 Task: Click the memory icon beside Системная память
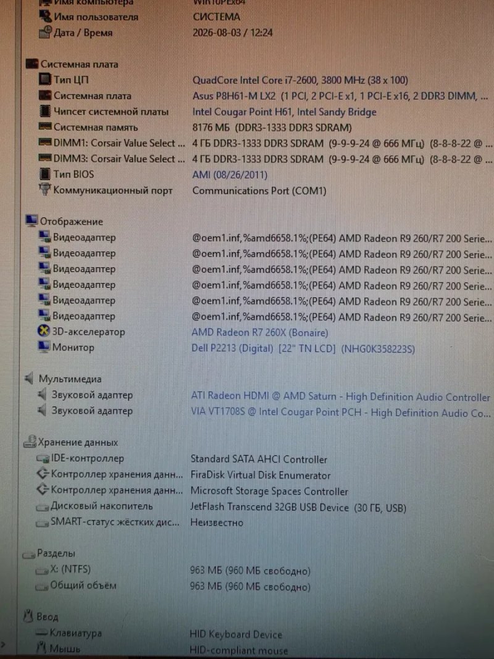[x=45, y=127]
